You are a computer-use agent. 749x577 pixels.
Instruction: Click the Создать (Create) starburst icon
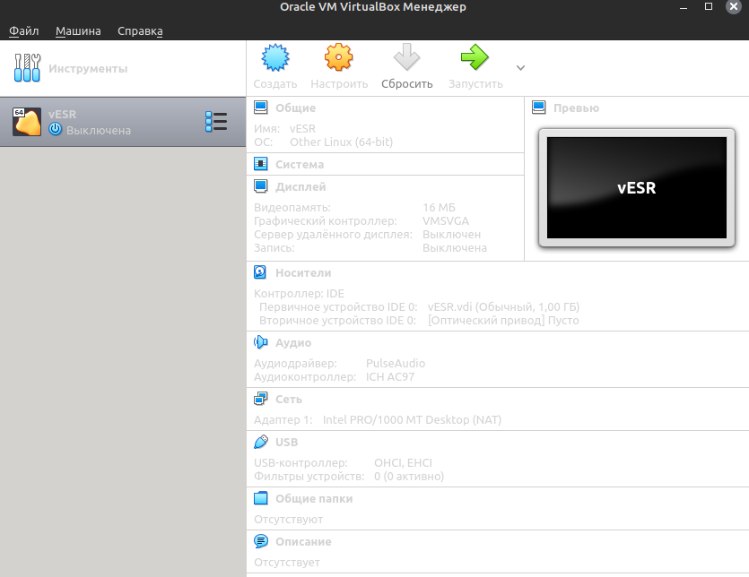click(275, 57)
